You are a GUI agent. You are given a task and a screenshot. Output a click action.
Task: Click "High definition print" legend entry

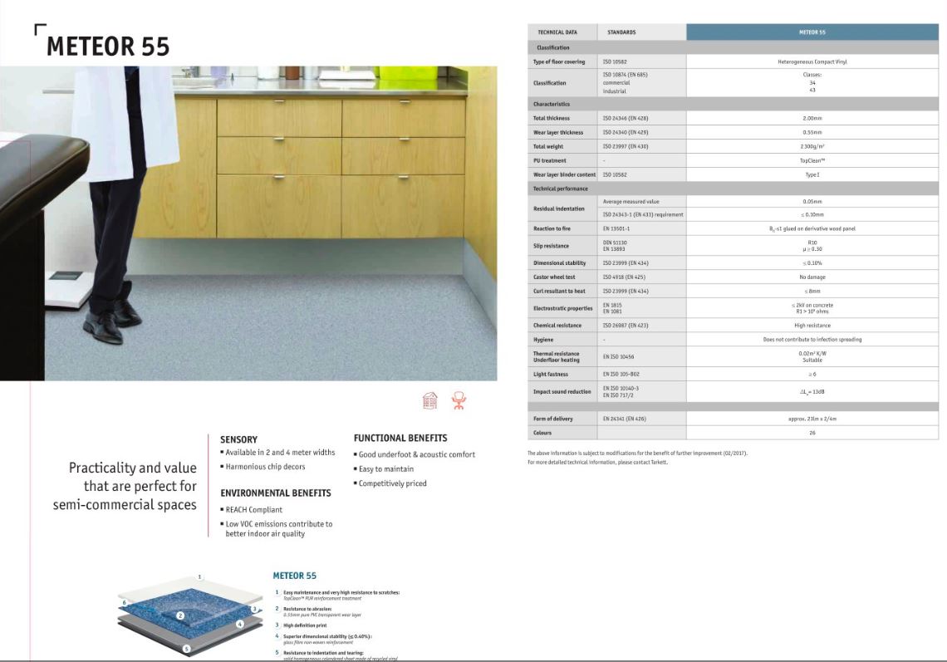coord(305,625)
